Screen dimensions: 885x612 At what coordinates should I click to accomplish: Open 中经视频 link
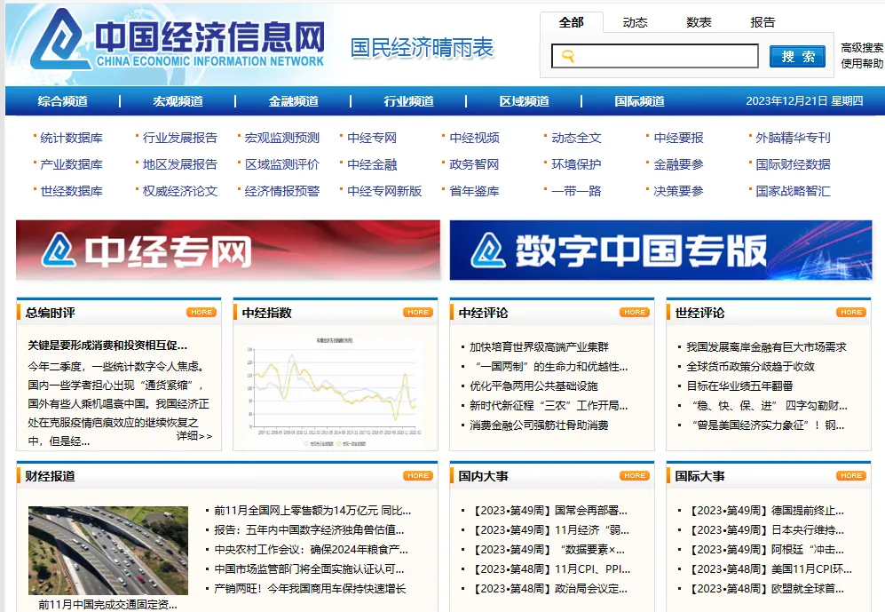coord(474,138)
